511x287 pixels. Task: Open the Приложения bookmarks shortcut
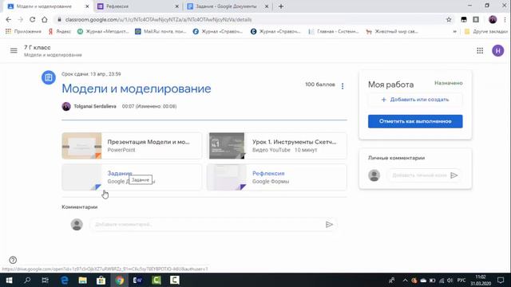pos(23,32)
